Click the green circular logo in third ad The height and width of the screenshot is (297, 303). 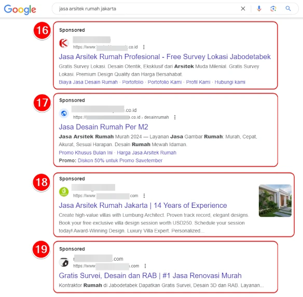(x=64, y=192)
